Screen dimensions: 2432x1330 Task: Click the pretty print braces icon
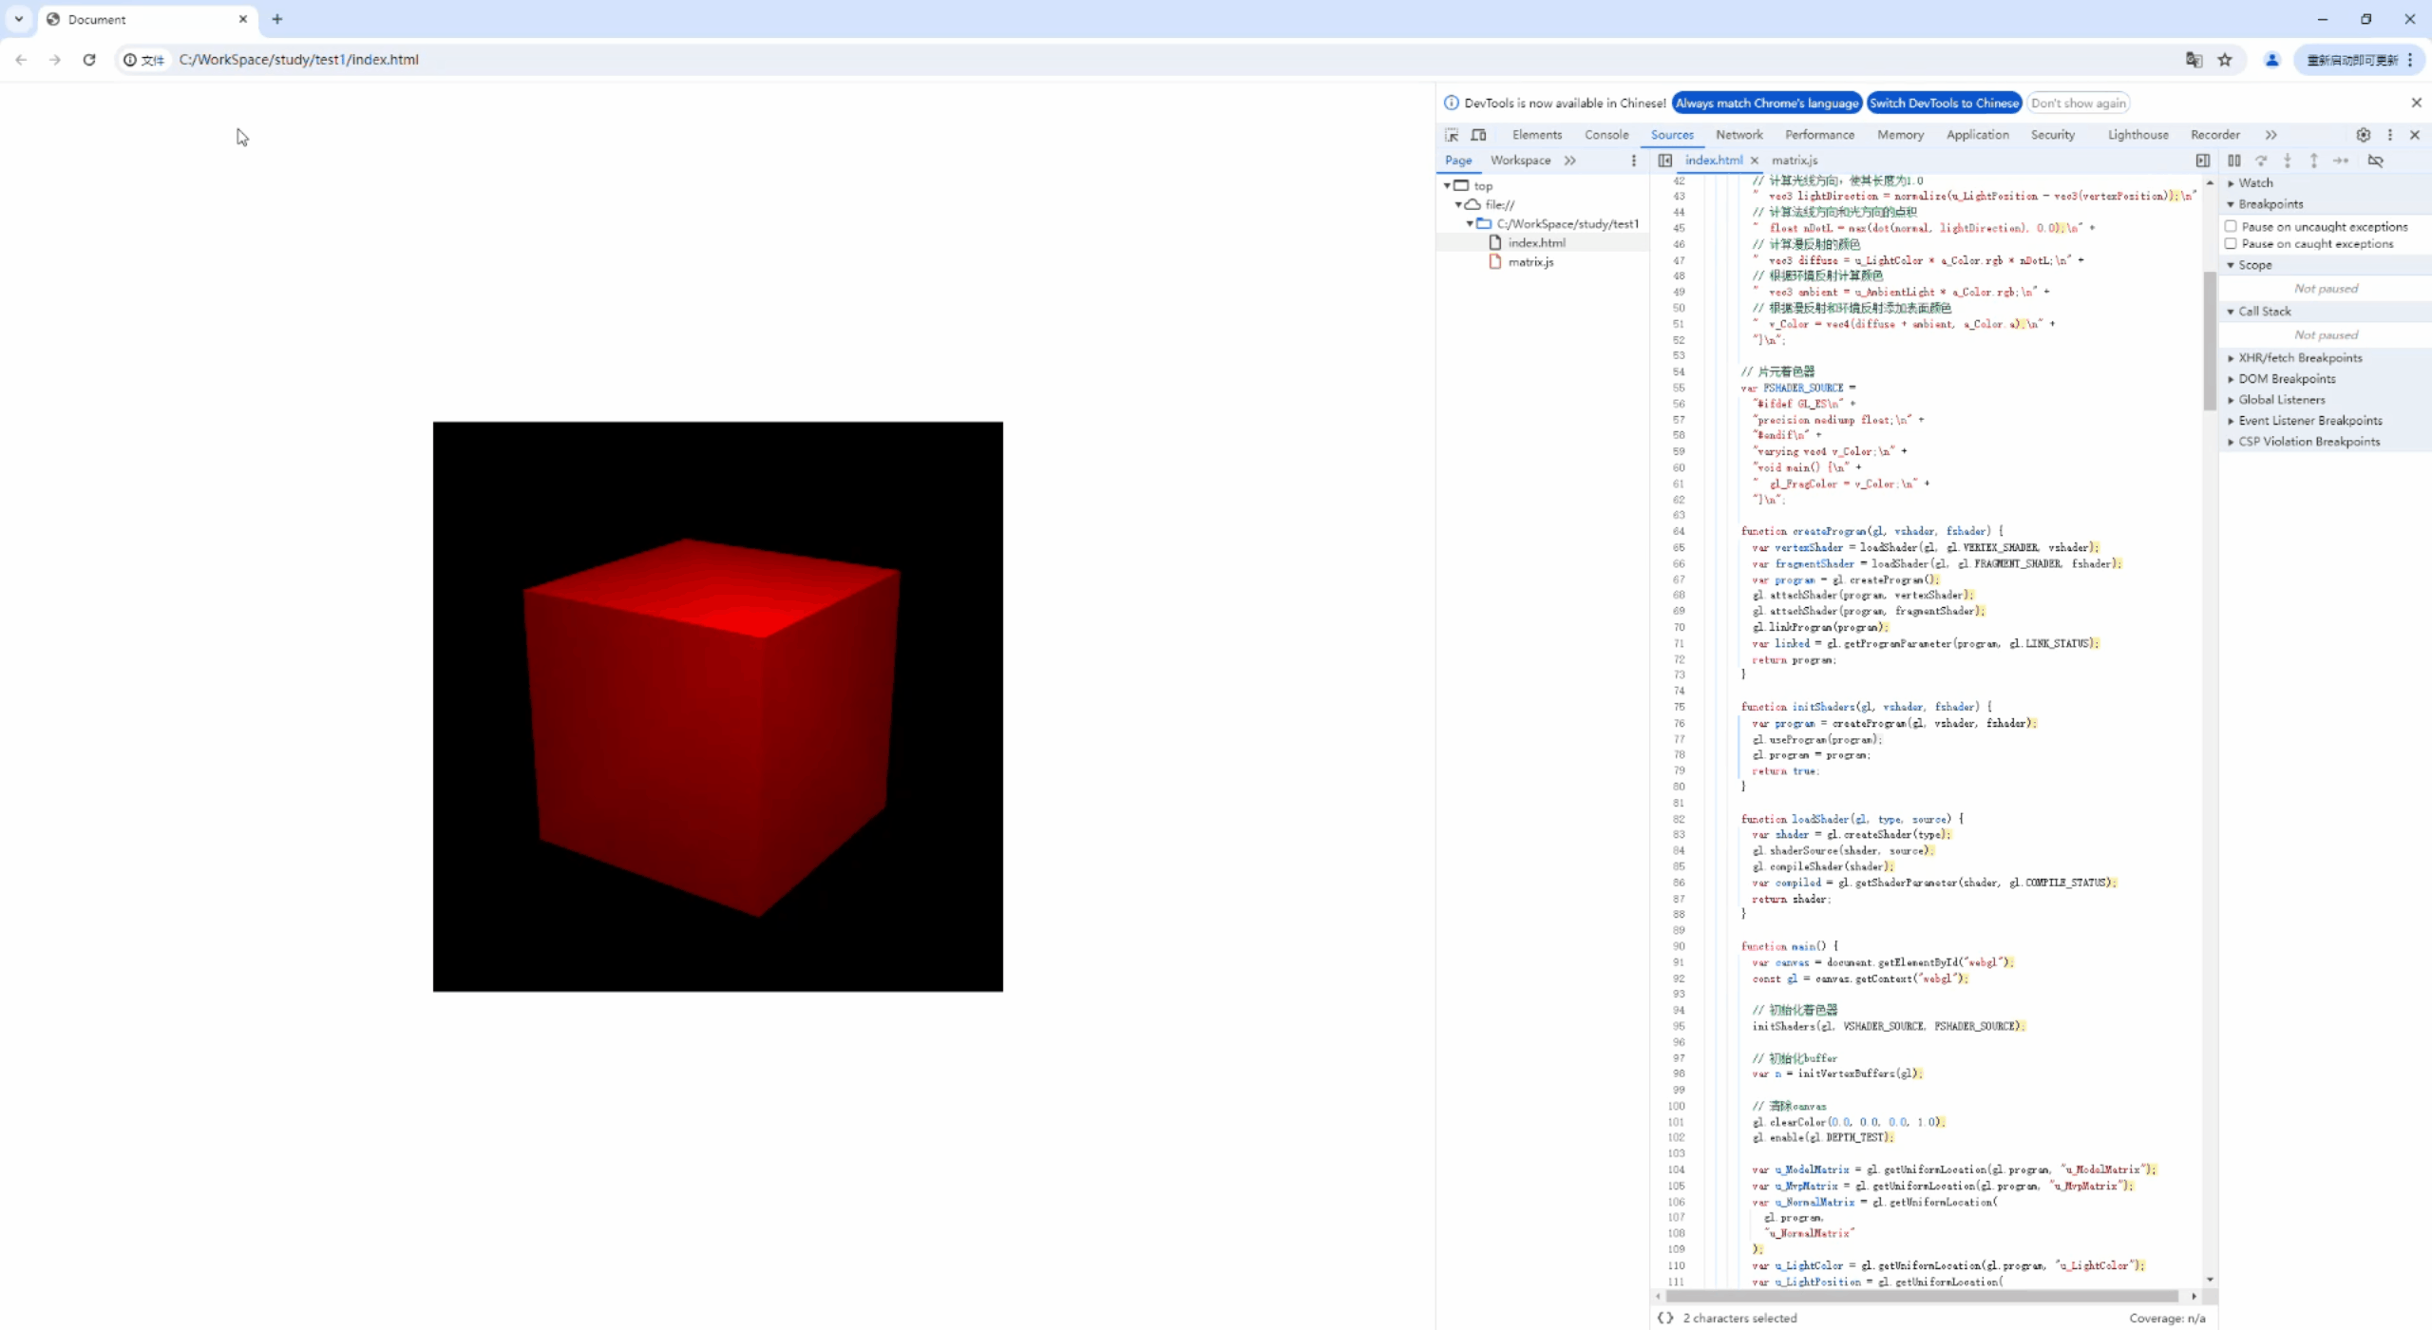(1664, 1318)
